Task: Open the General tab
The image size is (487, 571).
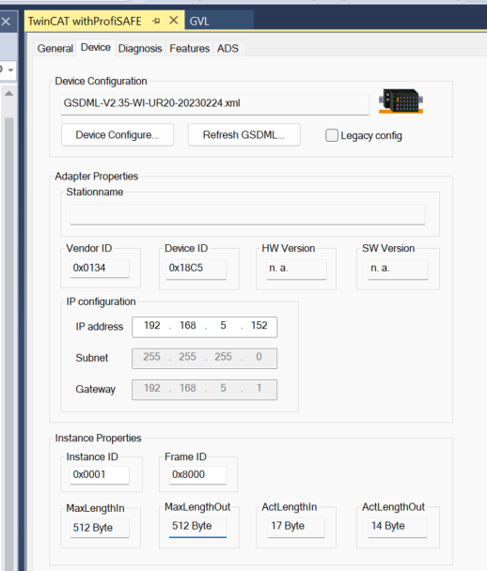Action: pos(55,49)
